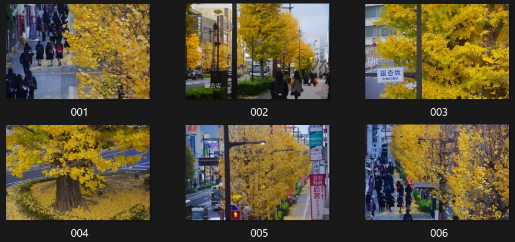The image size is (515, 242).
Task: Click the curved street lamp in image 005
Action: pyautogui.click(x=246, y=143)
